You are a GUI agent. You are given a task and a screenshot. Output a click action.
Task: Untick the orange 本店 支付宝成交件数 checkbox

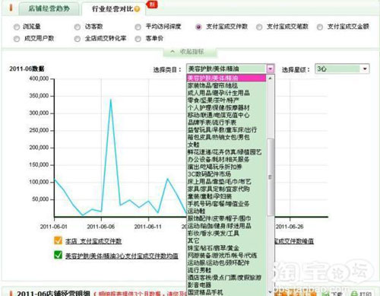tap(58, 240)
